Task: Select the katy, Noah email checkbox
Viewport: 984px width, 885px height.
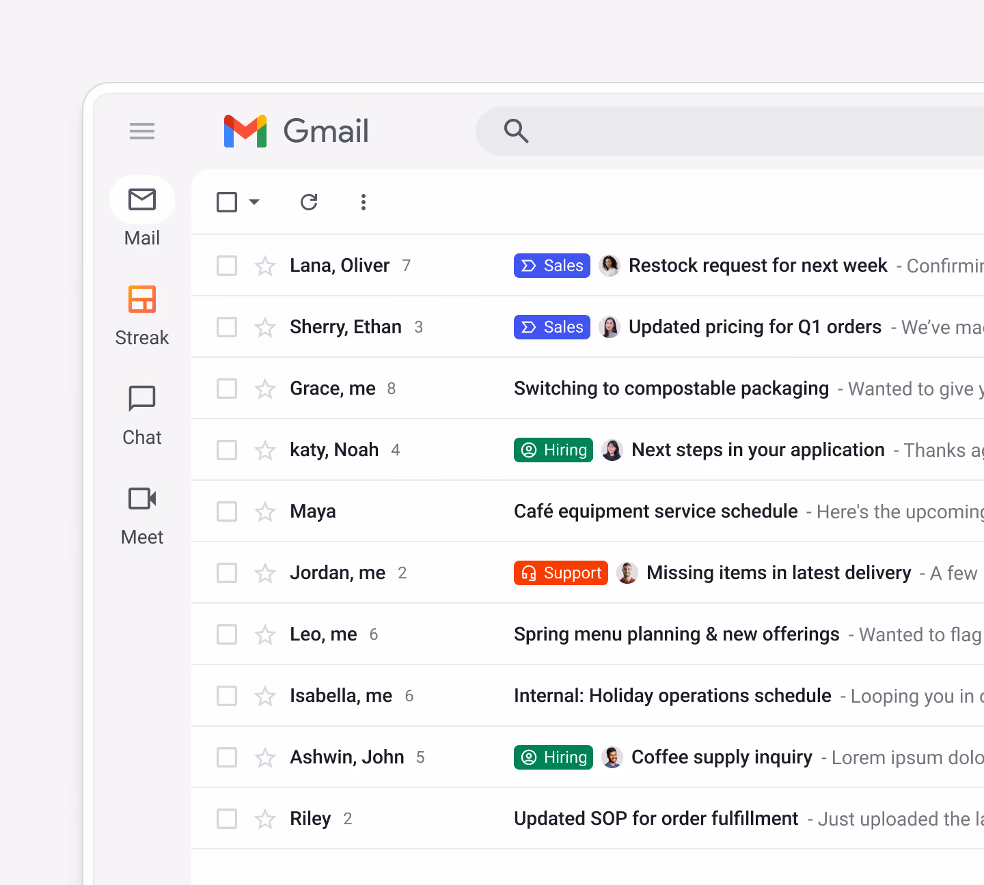Action: pos(227,450)
